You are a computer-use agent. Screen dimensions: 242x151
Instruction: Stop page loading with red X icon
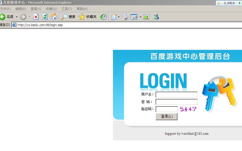coord(36,17)
